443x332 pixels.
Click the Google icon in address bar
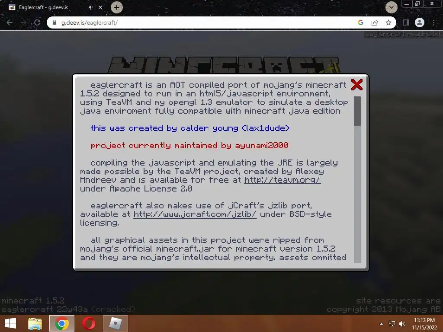[361, 22]
